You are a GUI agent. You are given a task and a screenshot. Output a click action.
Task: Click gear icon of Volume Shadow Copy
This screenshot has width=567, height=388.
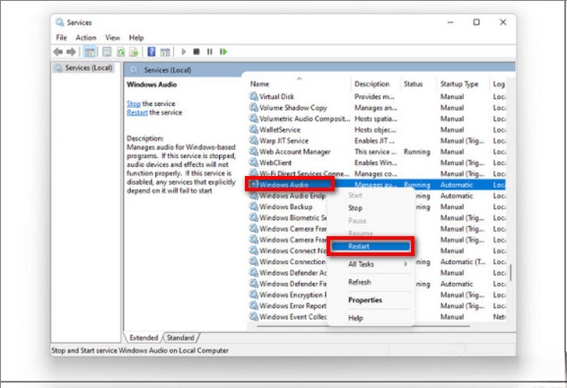(x=254, y=108)
